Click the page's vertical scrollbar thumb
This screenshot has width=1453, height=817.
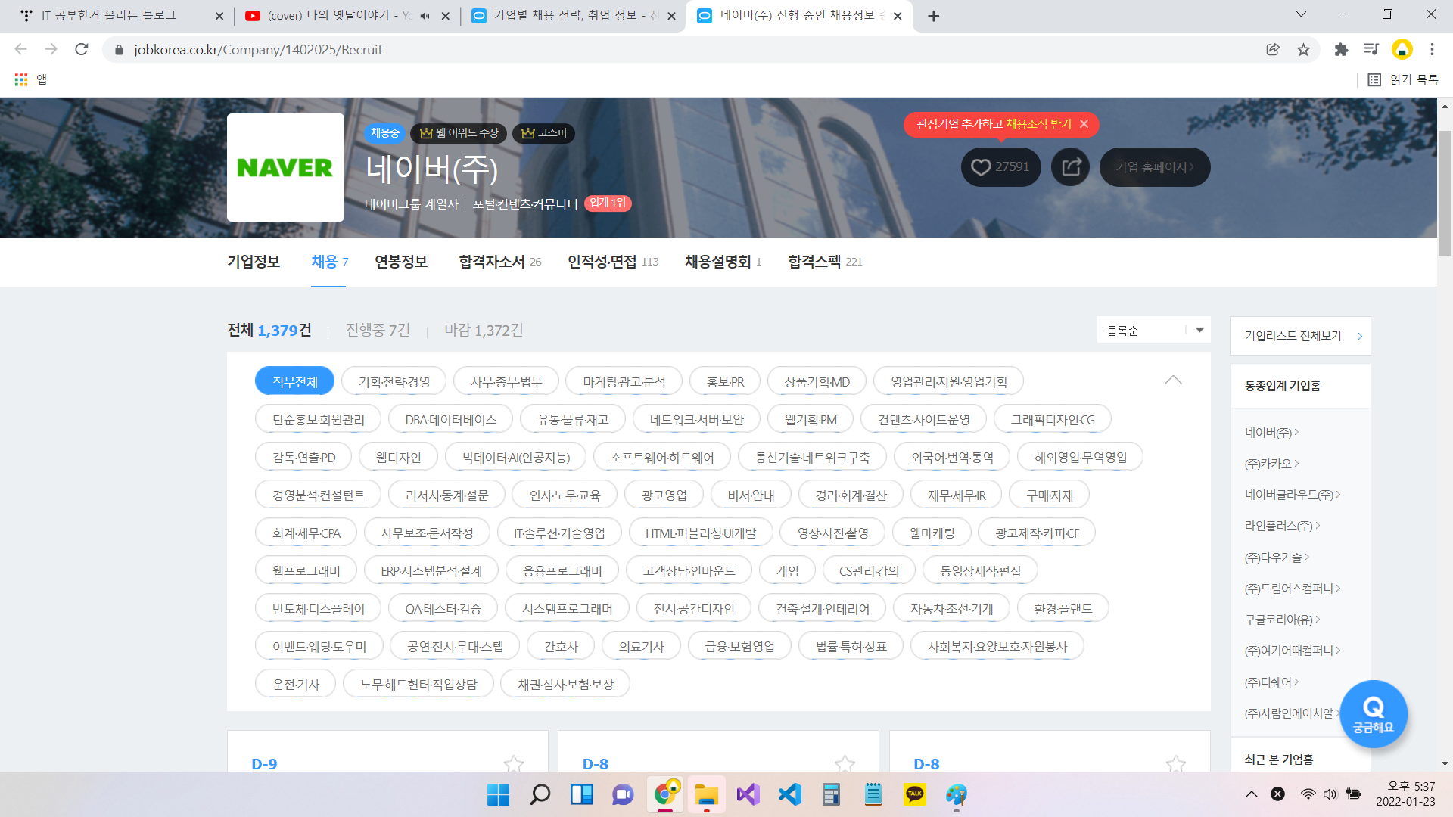[1445, 193]
